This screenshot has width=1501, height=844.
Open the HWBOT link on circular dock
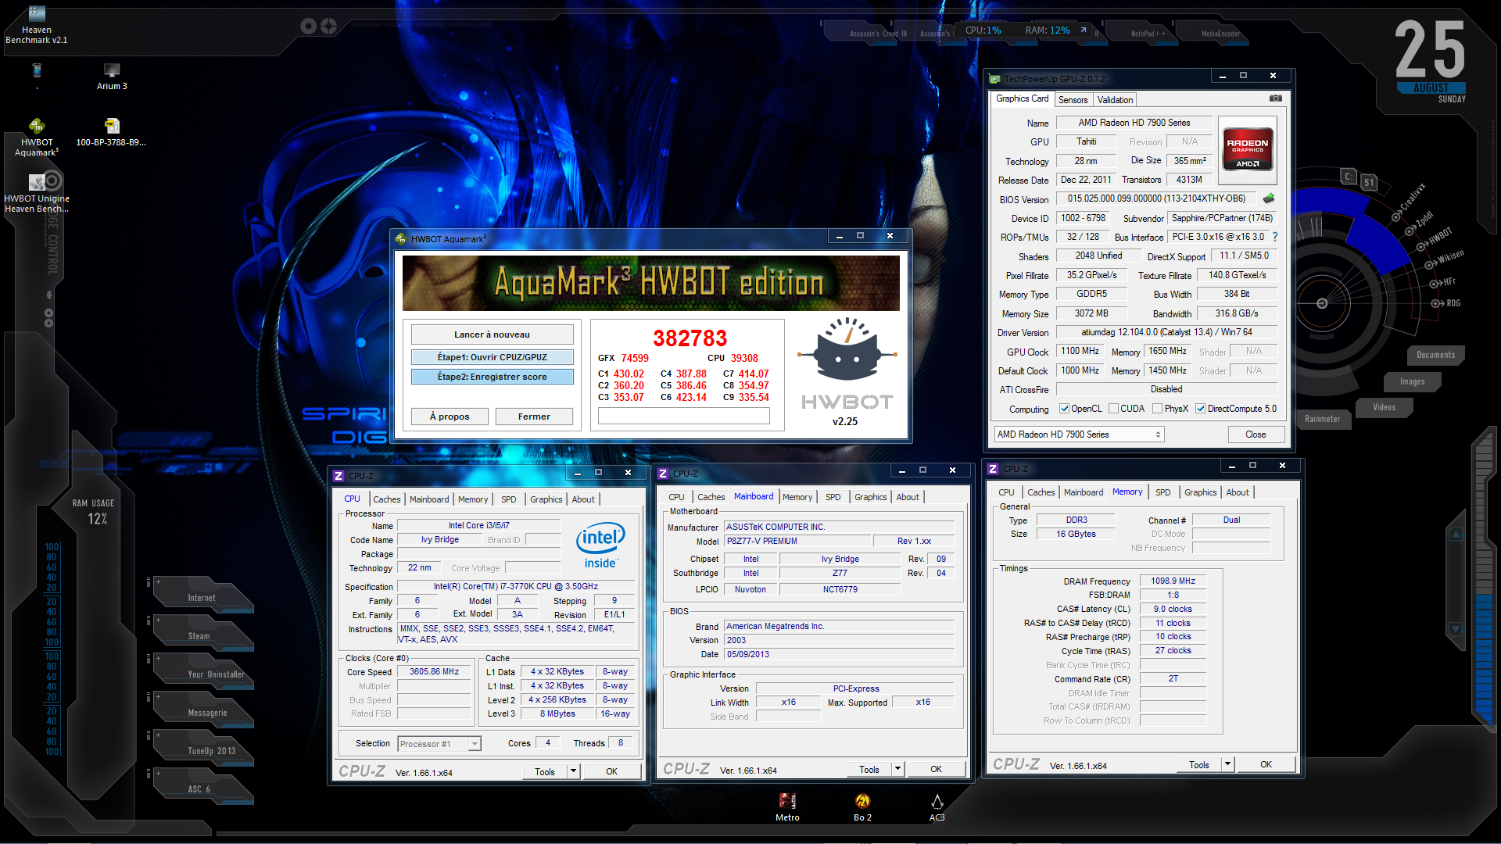pos(1435,238)
